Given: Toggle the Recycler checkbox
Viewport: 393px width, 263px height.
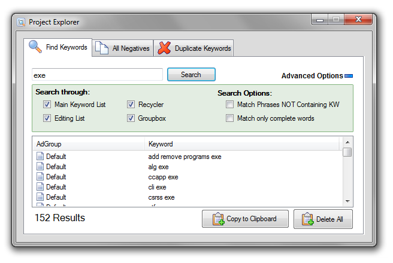Looking at the screenshot, I should [131, 105].
